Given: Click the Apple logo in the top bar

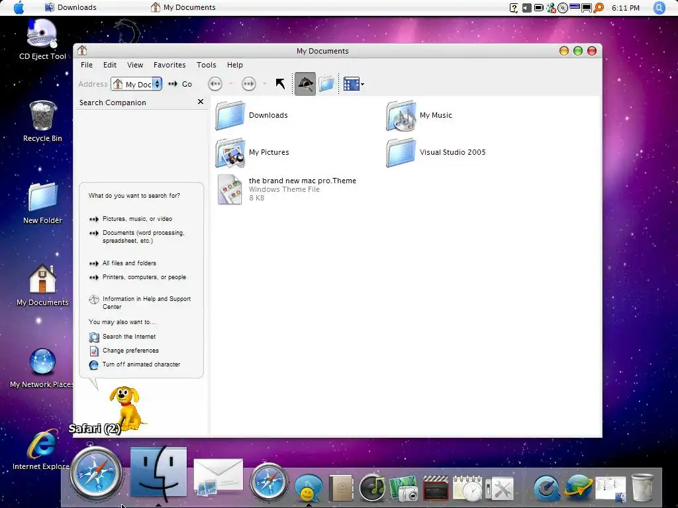Looking at the screenshot, I should pyautogui.click(x=19, y=7).
